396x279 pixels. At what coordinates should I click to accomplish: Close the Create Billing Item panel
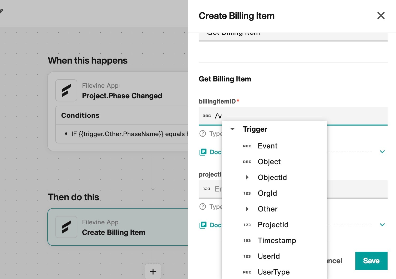click(381, 16)
